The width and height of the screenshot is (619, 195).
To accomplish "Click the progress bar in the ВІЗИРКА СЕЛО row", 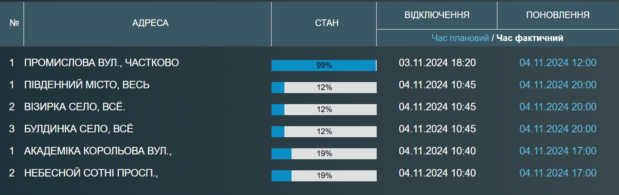I will [324, 110].
